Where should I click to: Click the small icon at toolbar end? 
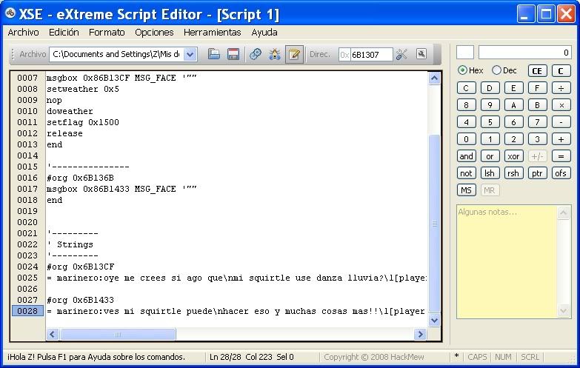(x=421, y=54)
